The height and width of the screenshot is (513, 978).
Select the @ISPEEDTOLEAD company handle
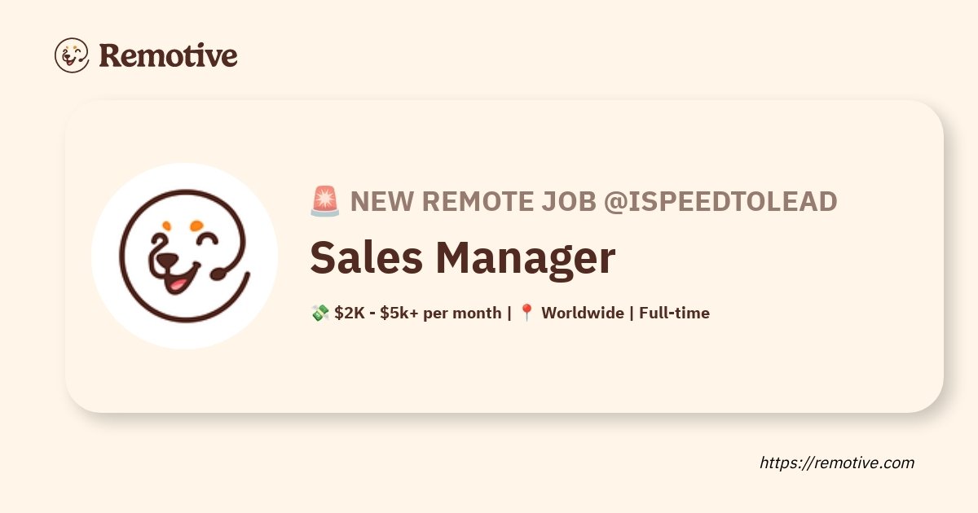[x=720, y=201]
